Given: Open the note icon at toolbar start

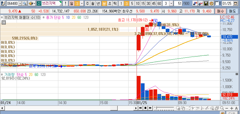Looking at the screenshot, I should 4,3.
